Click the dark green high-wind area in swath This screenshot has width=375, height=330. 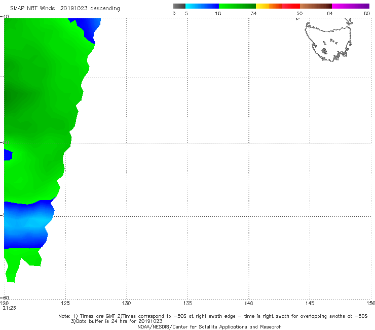coord(12,97)
